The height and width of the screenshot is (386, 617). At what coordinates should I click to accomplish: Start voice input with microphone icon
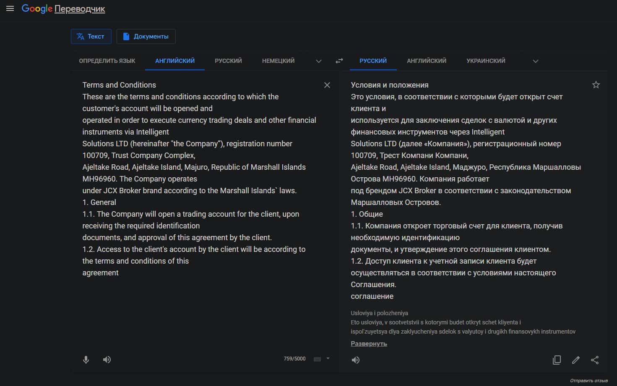point(86,360)
